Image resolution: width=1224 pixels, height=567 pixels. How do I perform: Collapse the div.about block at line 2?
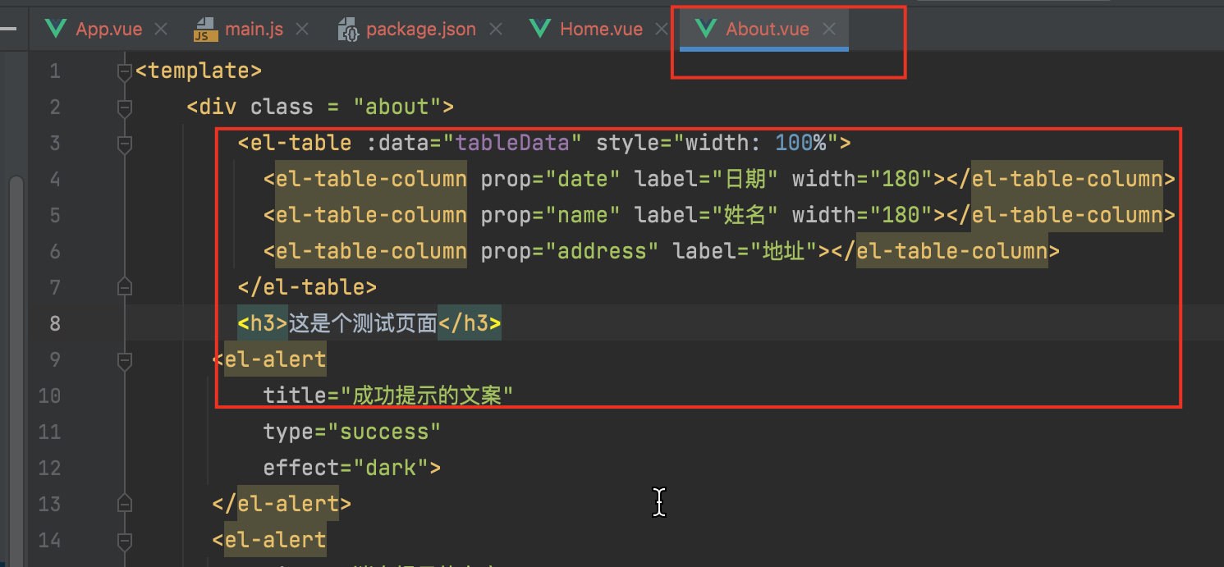pyautogui.click(x=124, y=107)
